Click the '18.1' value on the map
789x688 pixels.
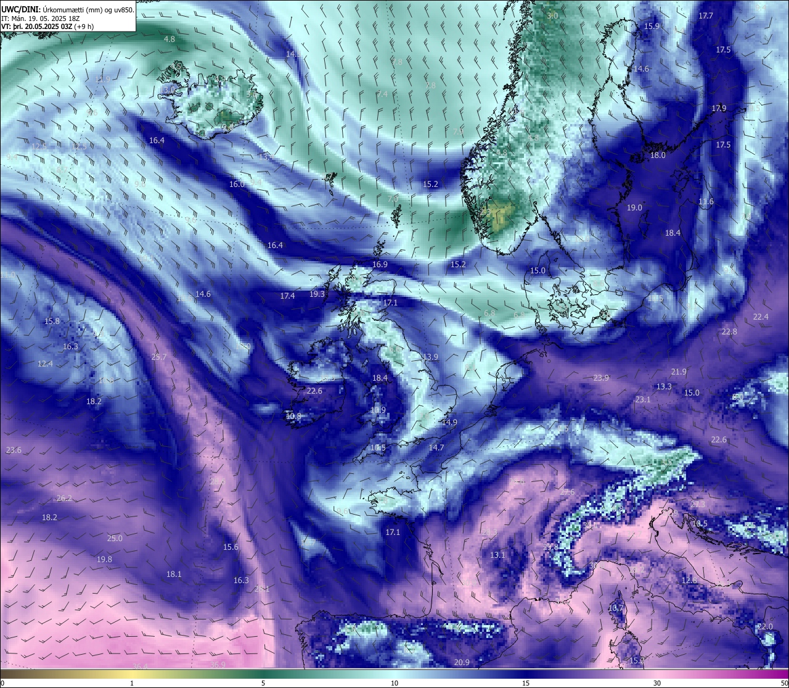[x=174, y=574]
